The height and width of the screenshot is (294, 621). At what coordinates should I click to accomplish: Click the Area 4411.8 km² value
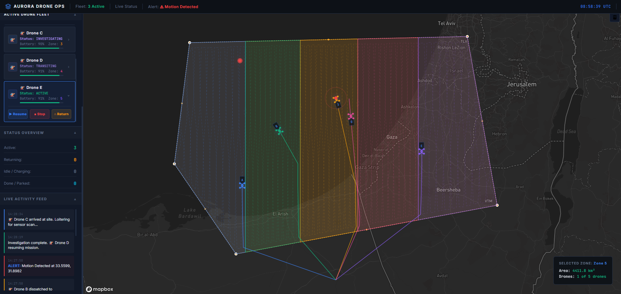click(584, 271)
